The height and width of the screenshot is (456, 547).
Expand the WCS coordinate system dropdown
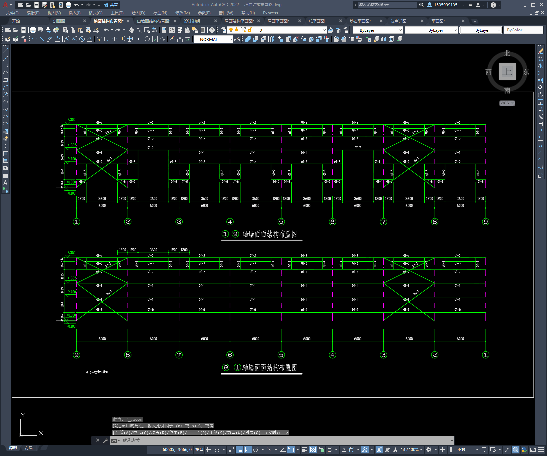tap(507, 103)
